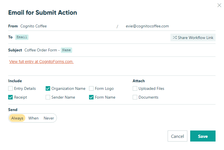The height and width of the screenshot is (150, 224).
Task: Set sending to Never
Action: point(49,118)
